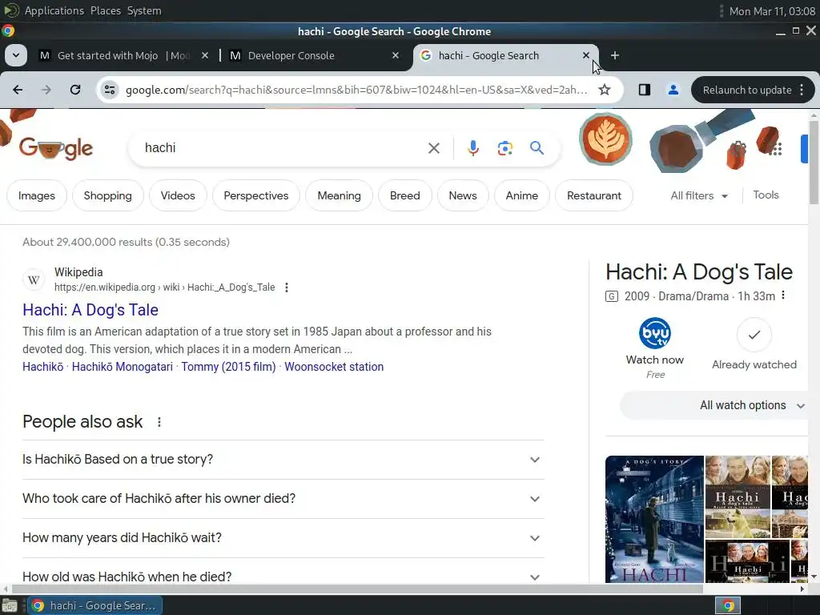Screen dimensions: 820x615
Task: Close the hachi Google Search tab
Action: [586, 55]
